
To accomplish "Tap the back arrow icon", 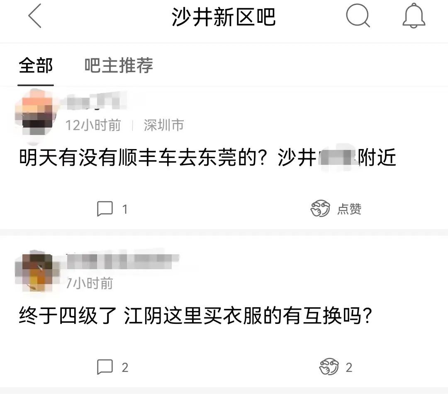I will click(35, 16).
